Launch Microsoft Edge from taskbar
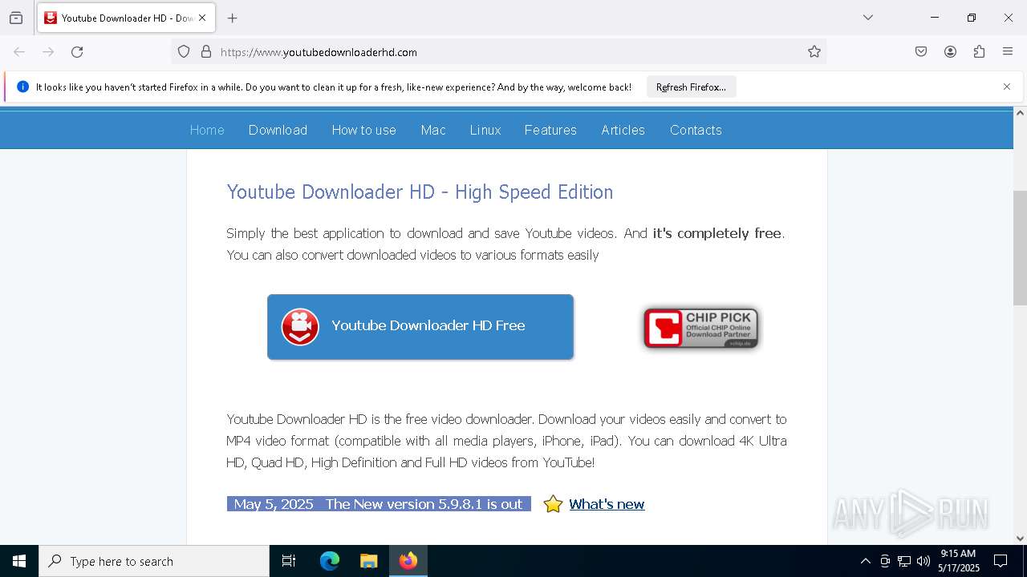 click(x=330, y=561)
